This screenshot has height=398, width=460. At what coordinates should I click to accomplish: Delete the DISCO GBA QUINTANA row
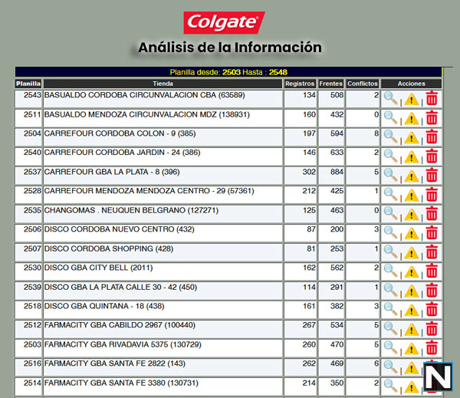coord(432,309)
